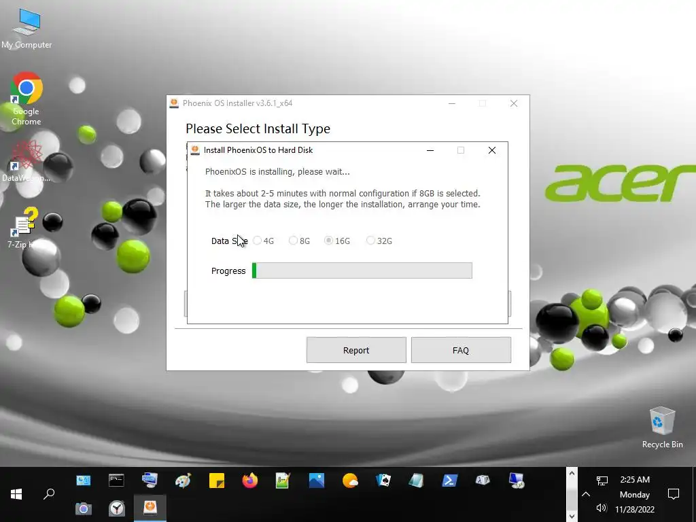Open the notification action center
The image size is (696, 522).
(674, 494)
